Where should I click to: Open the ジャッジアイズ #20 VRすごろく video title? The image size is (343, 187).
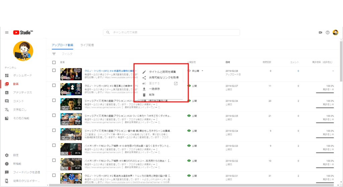click(128, 116)
